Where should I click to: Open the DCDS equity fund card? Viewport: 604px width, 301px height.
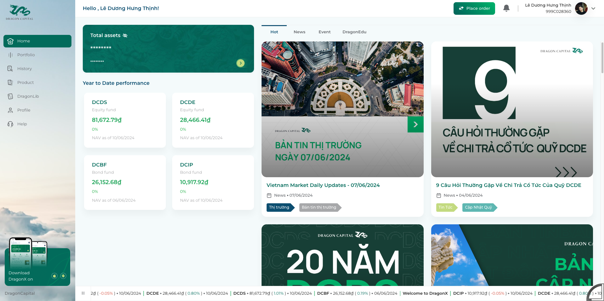125,120
